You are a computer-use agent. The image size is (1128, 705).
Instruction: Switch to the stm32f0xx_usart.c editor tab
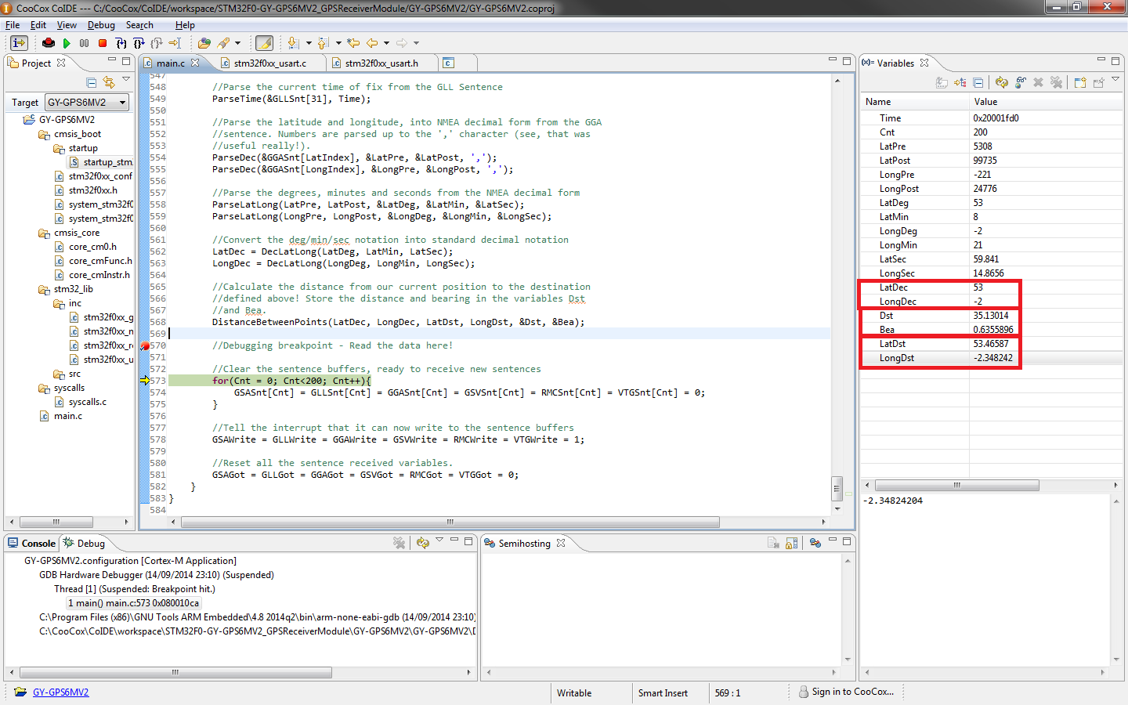tap(269, 63)
